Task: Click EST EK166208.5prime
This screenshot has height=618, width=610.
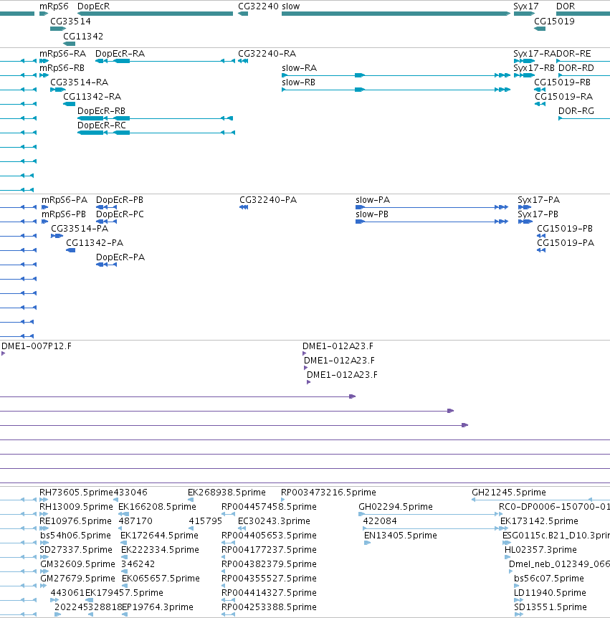Action: tap(157, 507)
